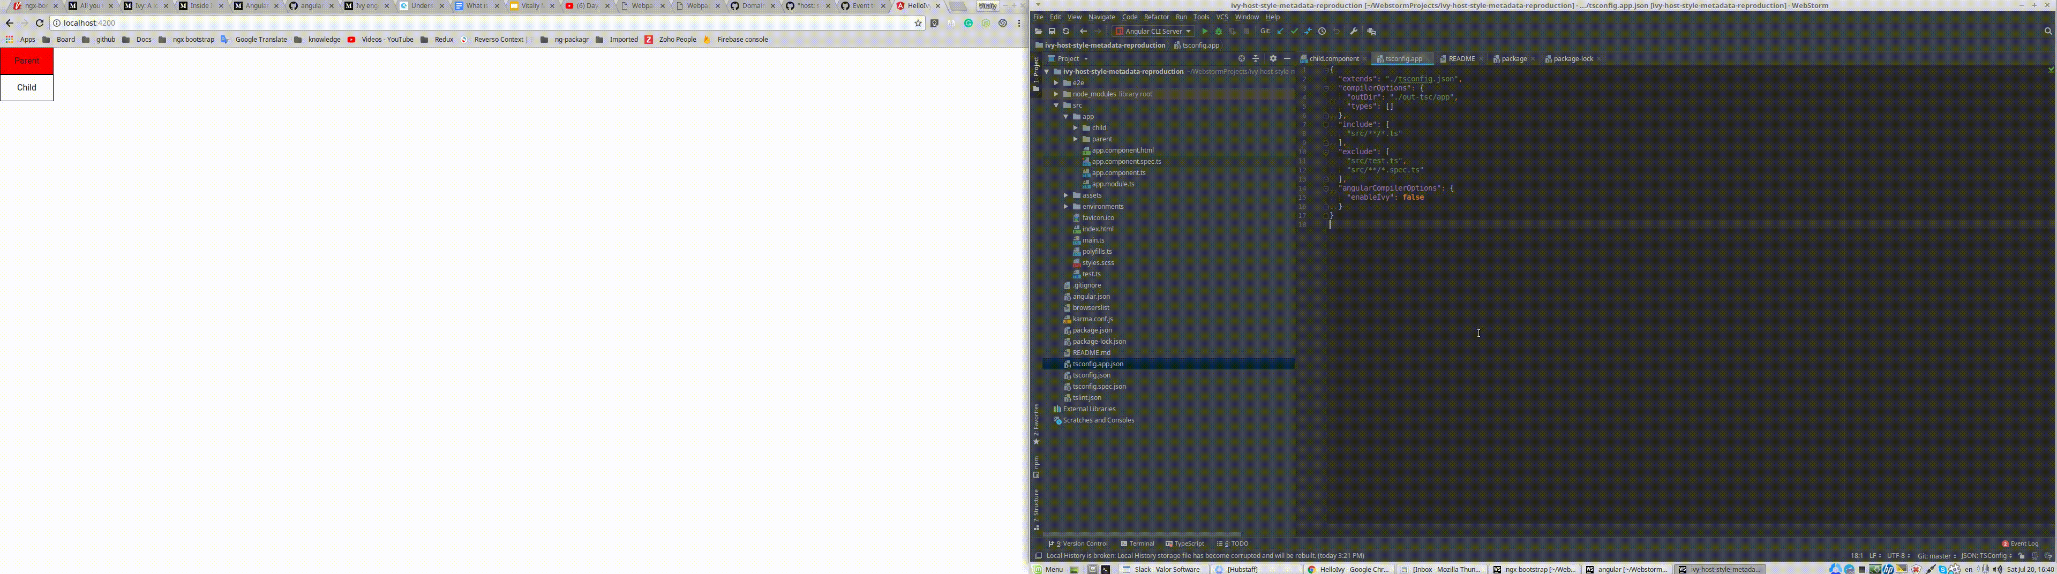Commit changes via the green Git checkmark
The width and height of the screenshot is (2057, 574).
pyautogui.click(x=1294, y=31)
